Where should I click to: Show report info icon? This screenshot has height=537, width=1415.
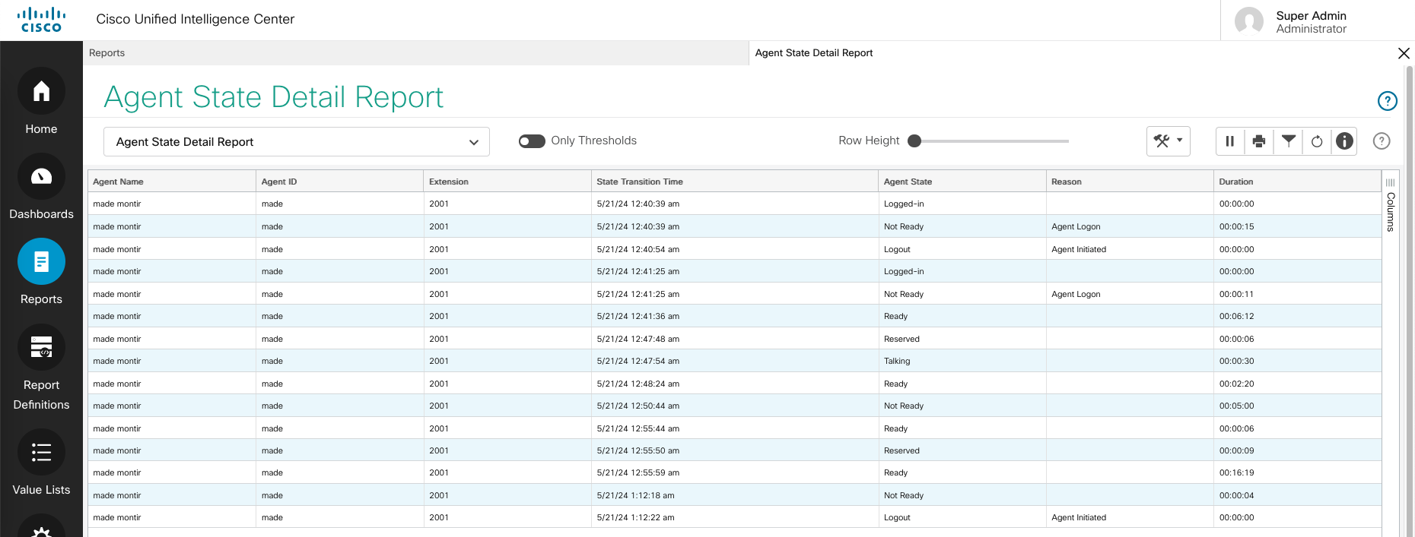[x=1345, y=141]
